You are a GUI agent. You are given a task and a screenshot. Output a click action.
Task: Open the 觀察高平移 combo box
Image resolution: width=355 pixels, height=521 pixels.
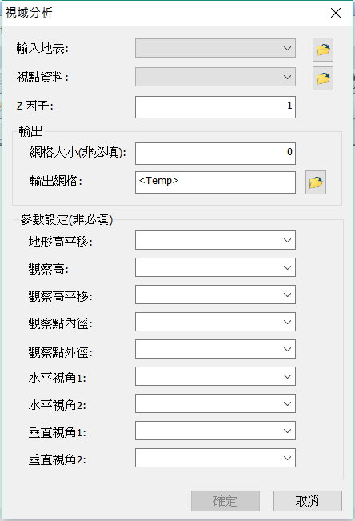point(215,295)
